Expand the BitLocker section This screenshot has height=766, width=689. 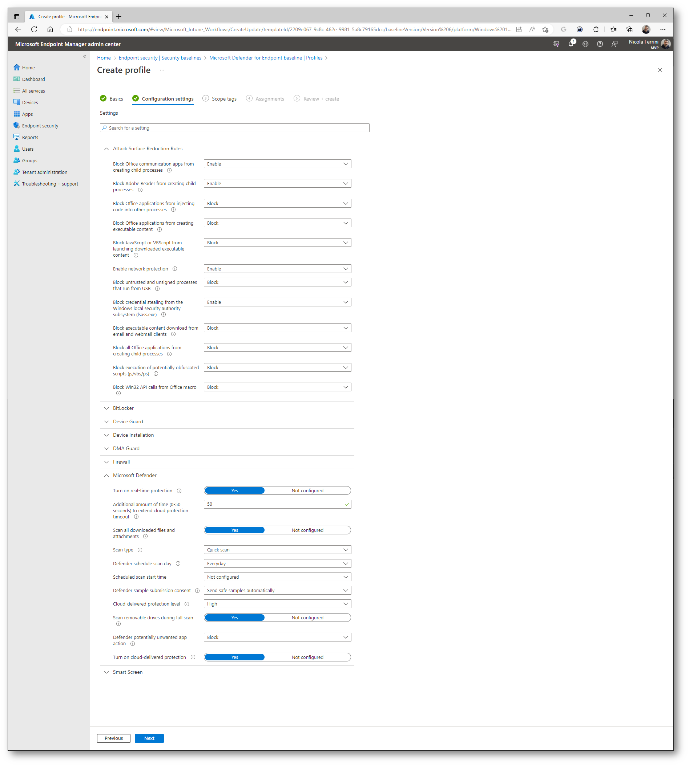[x=106, y=408]
